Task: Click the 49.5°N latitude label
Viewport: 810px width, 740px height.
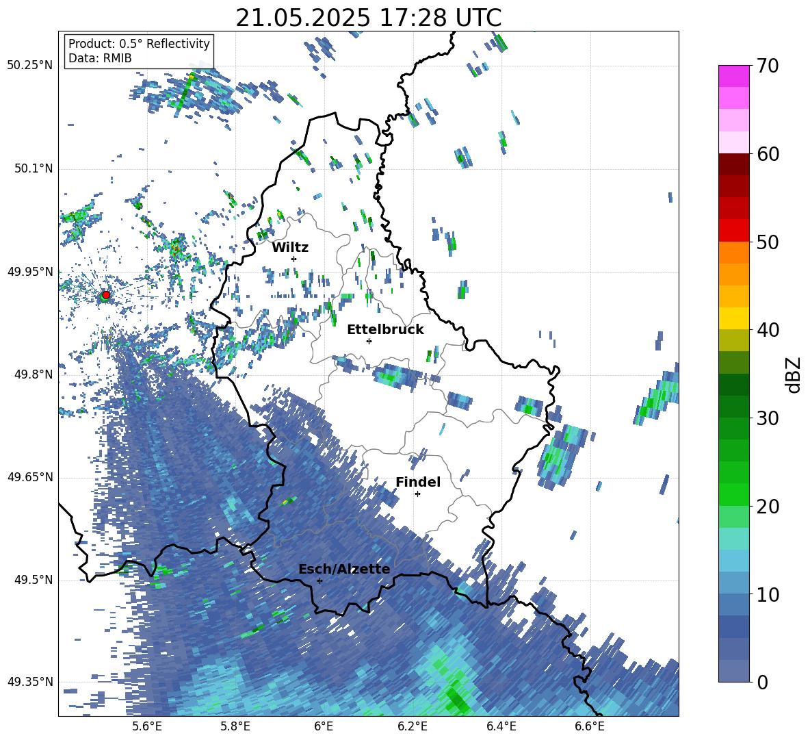Action: point(33,580)
